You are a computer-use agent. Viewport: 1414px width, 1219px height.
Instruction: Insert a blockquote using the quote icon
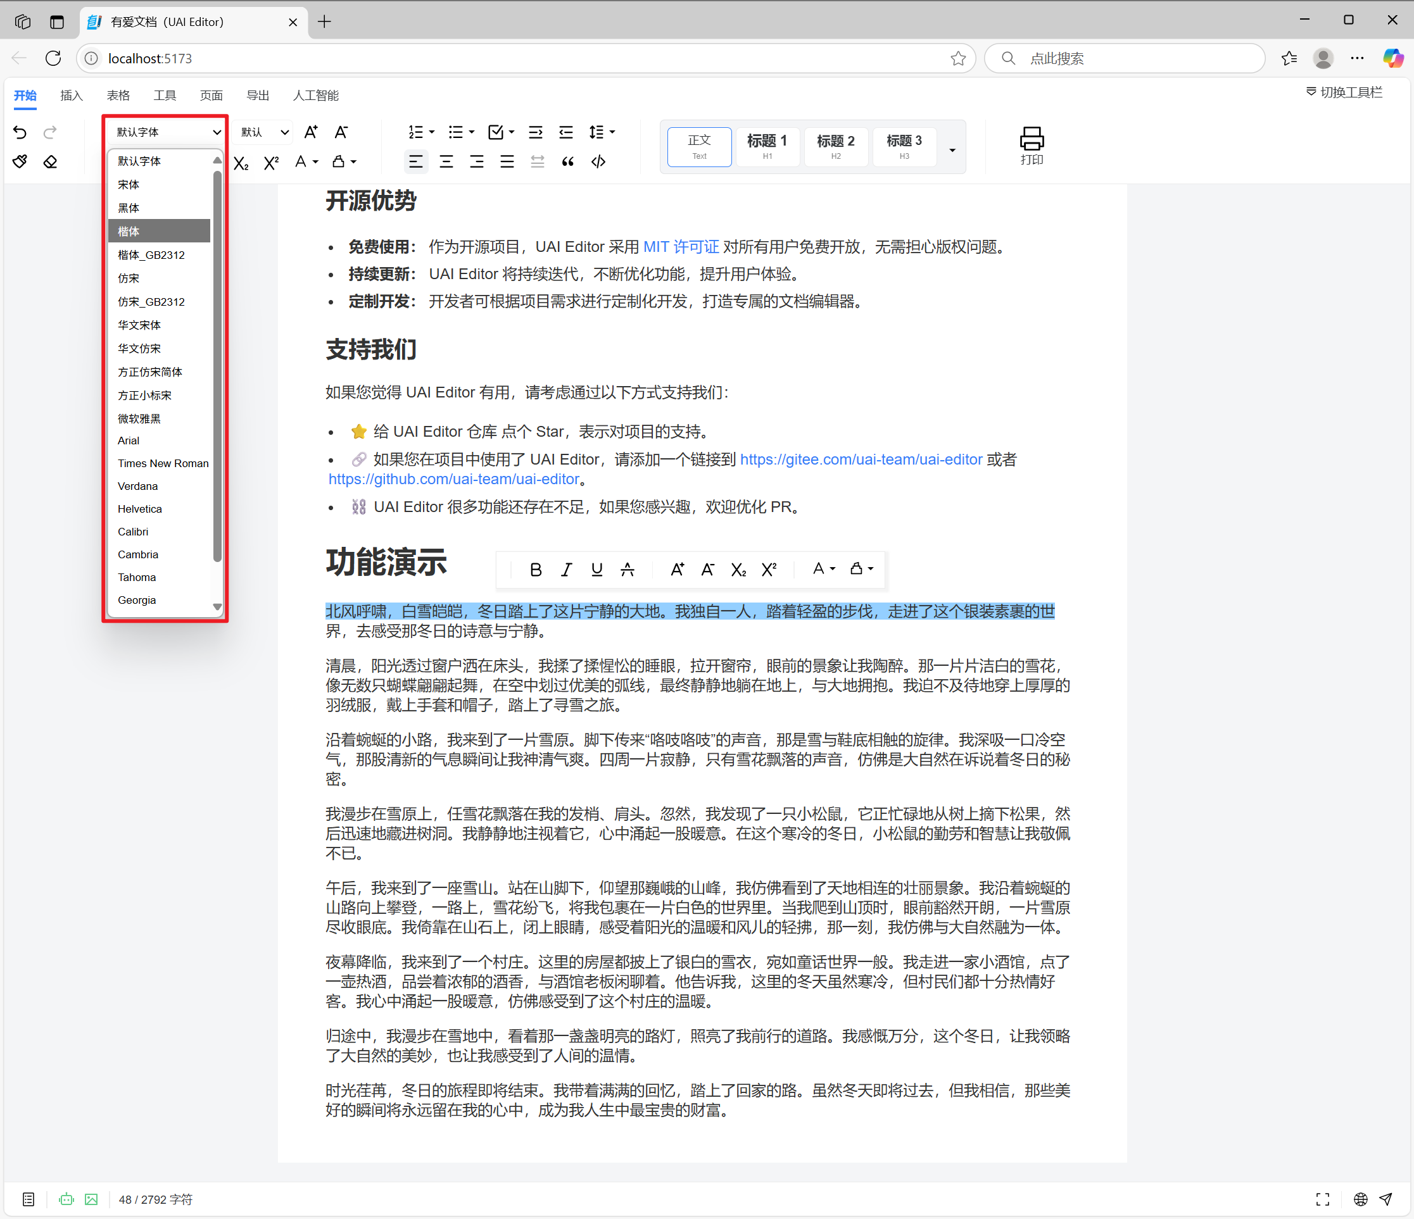click(x=568, y=161)
